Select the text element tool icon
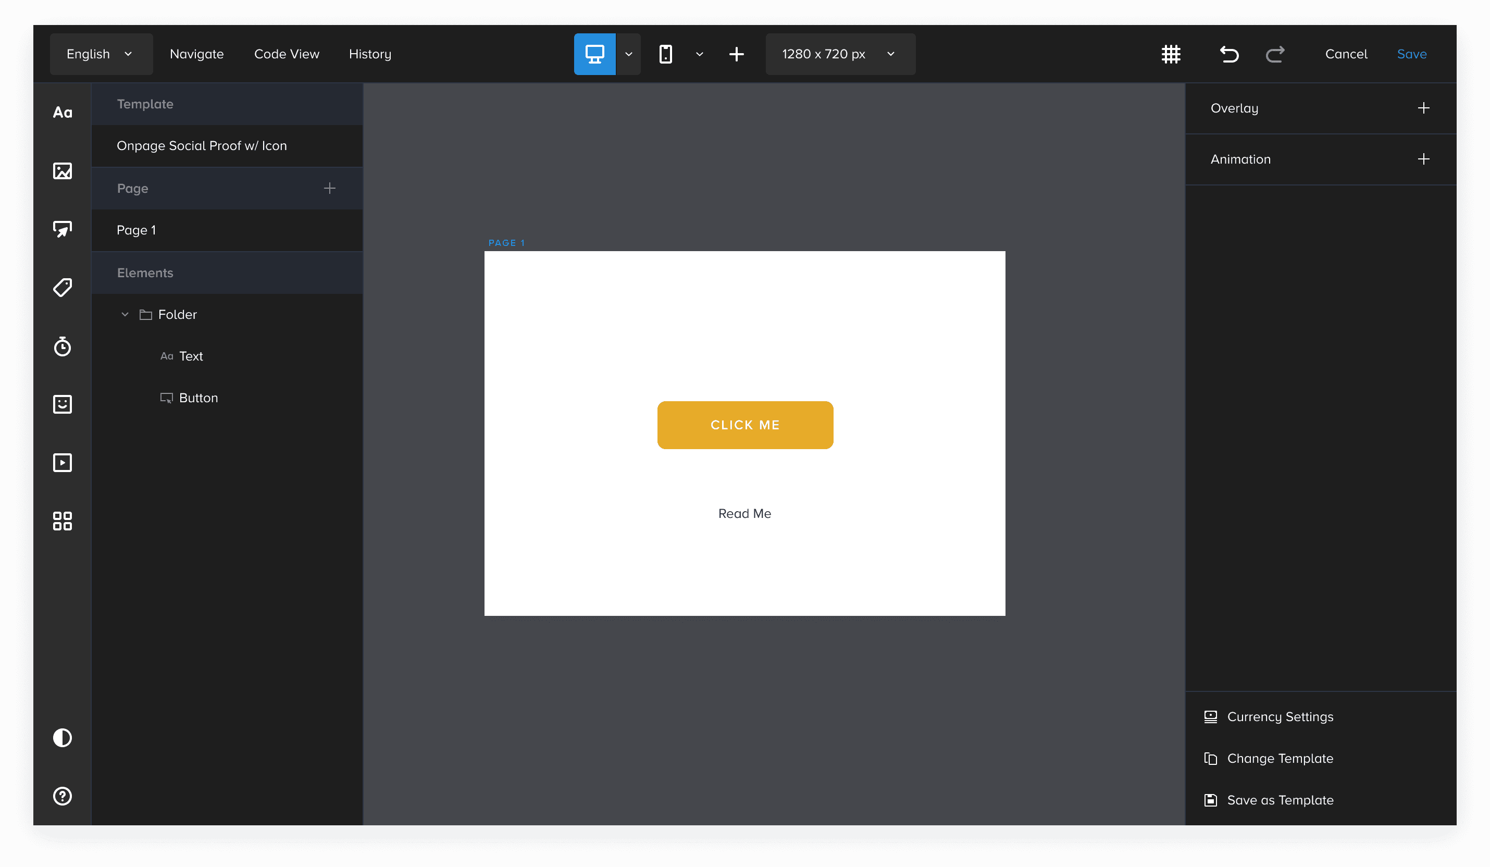Screen dimensions: 1490x867 (x=62, y=113)
